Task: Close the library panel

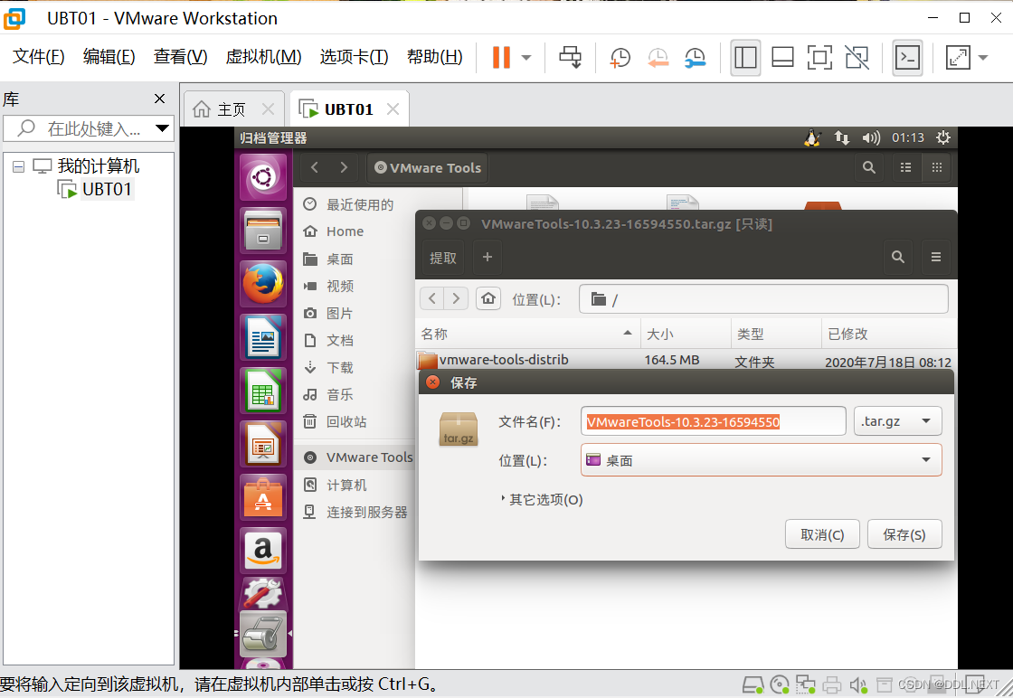Action: (x=159, y=99)
